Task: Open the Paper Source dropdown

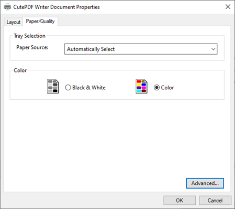Action: [x=141, y=49]
